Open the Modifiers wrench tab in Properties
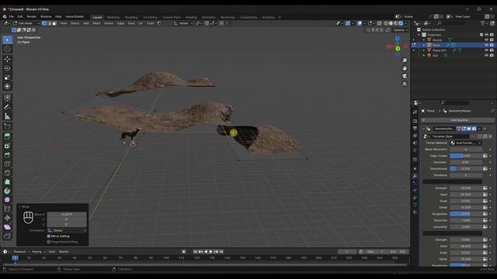This screenshot has width=497, height=279. (x=415, y=176)
